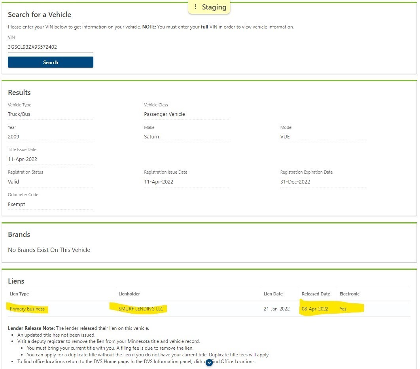Screen dimensions: 420x369
Task: Click the Staging environment label
Action: tap(214, 7)
